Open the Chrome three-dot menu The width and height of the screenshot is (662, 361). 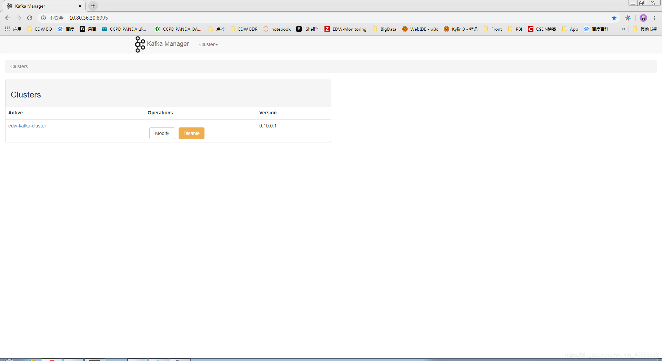(x=654, y=18)
